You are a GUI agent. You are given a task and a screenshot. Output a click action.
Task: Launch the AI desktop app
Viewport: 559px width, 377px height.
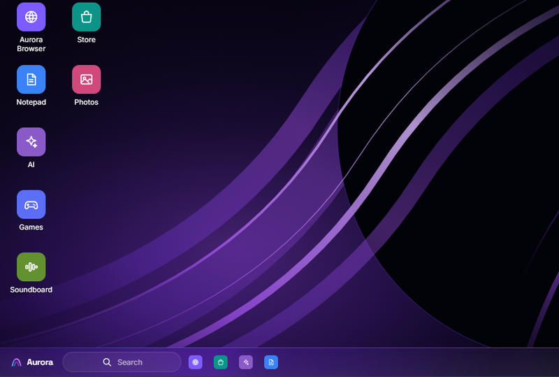point(31,142)
